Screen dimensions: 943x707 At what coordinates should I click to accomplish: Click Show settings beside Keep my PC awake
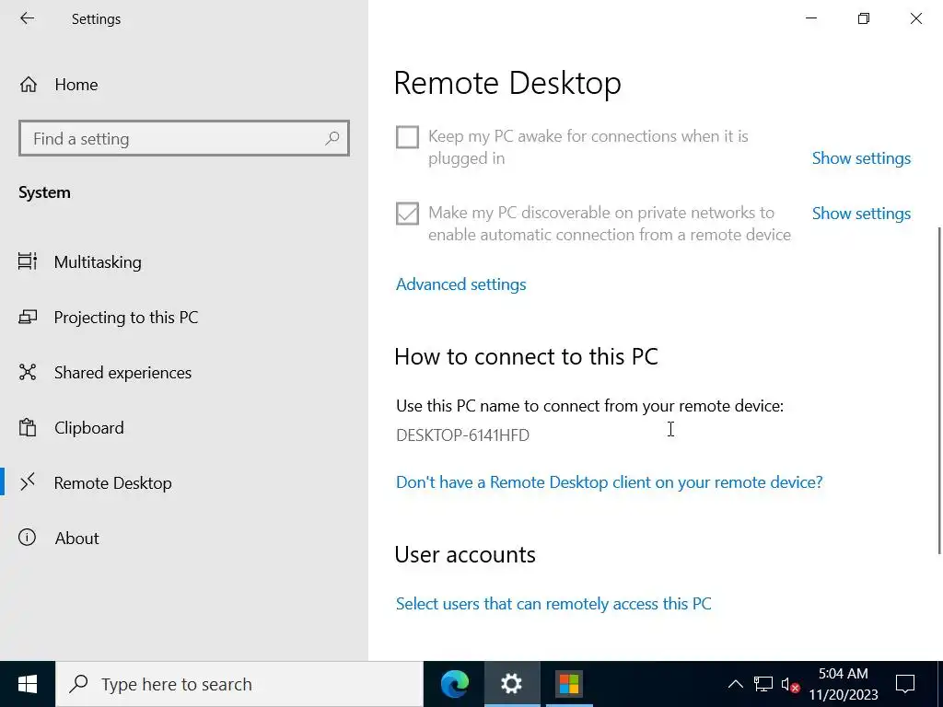(861, 158)
